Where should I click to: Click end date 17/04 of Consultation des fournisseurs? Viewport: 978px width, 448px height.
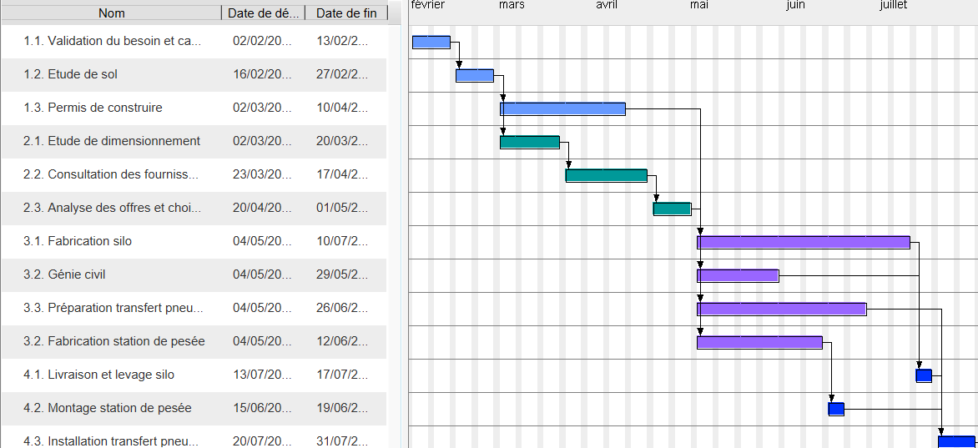[342, 174]
